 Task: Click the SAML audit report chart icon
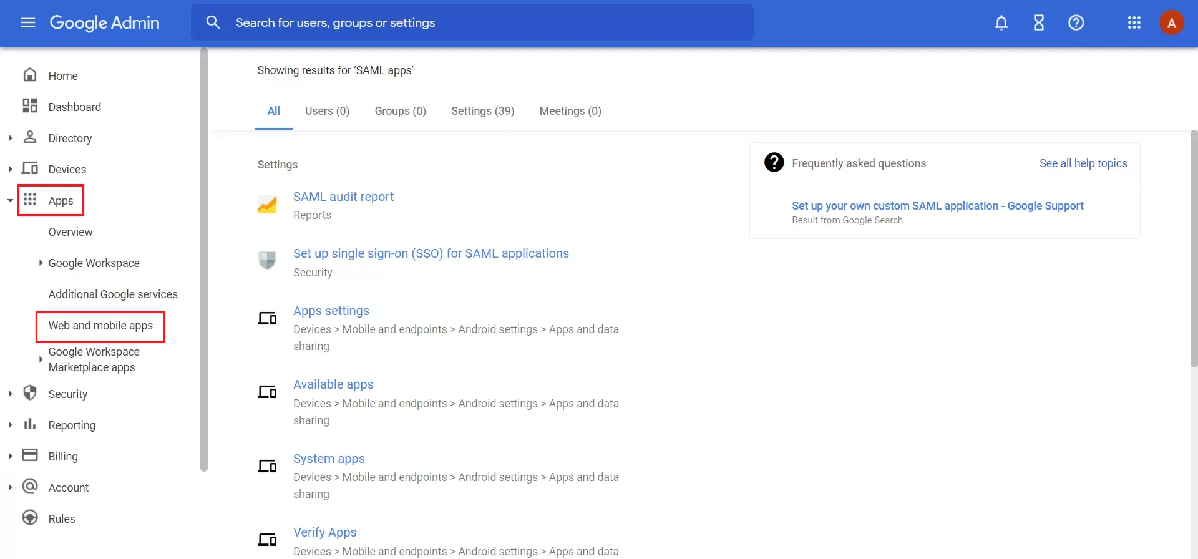pos(267,204)
